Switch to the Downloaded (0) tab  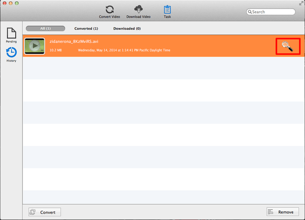coord(127,29)
